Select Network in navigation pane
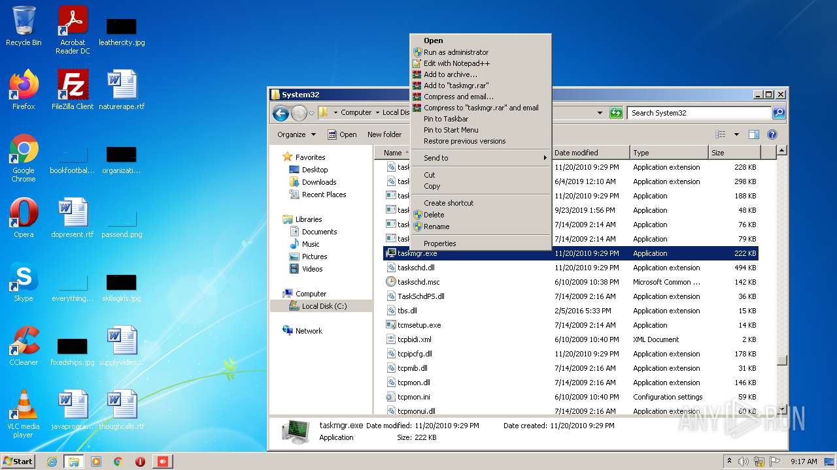This screenshot has width=837, height=470. click(x=309, y=331)
